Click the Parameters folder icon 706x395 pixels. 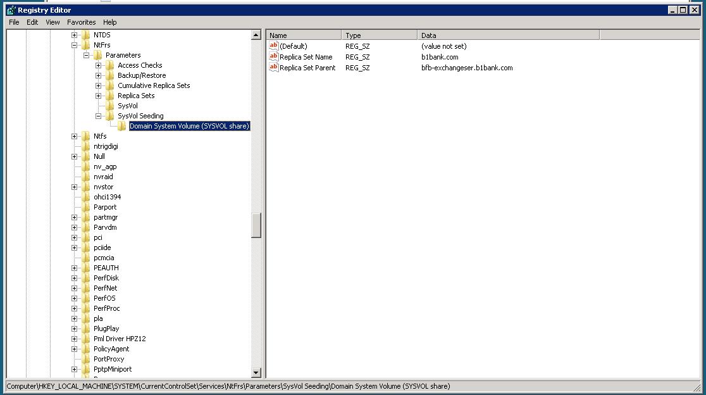point(98,54)
